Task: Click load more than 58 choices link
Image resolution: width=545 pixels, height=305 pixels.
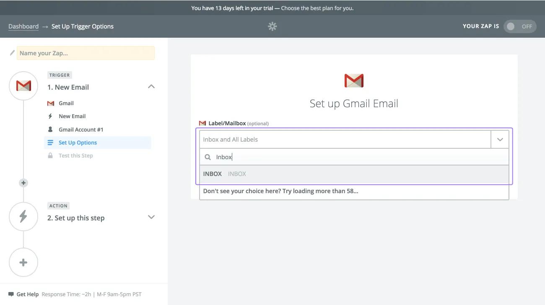Action: 280,191
